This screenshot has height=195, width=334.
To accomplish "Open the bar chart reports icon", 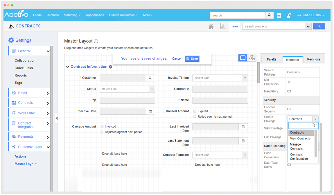I will pos(223,26).
